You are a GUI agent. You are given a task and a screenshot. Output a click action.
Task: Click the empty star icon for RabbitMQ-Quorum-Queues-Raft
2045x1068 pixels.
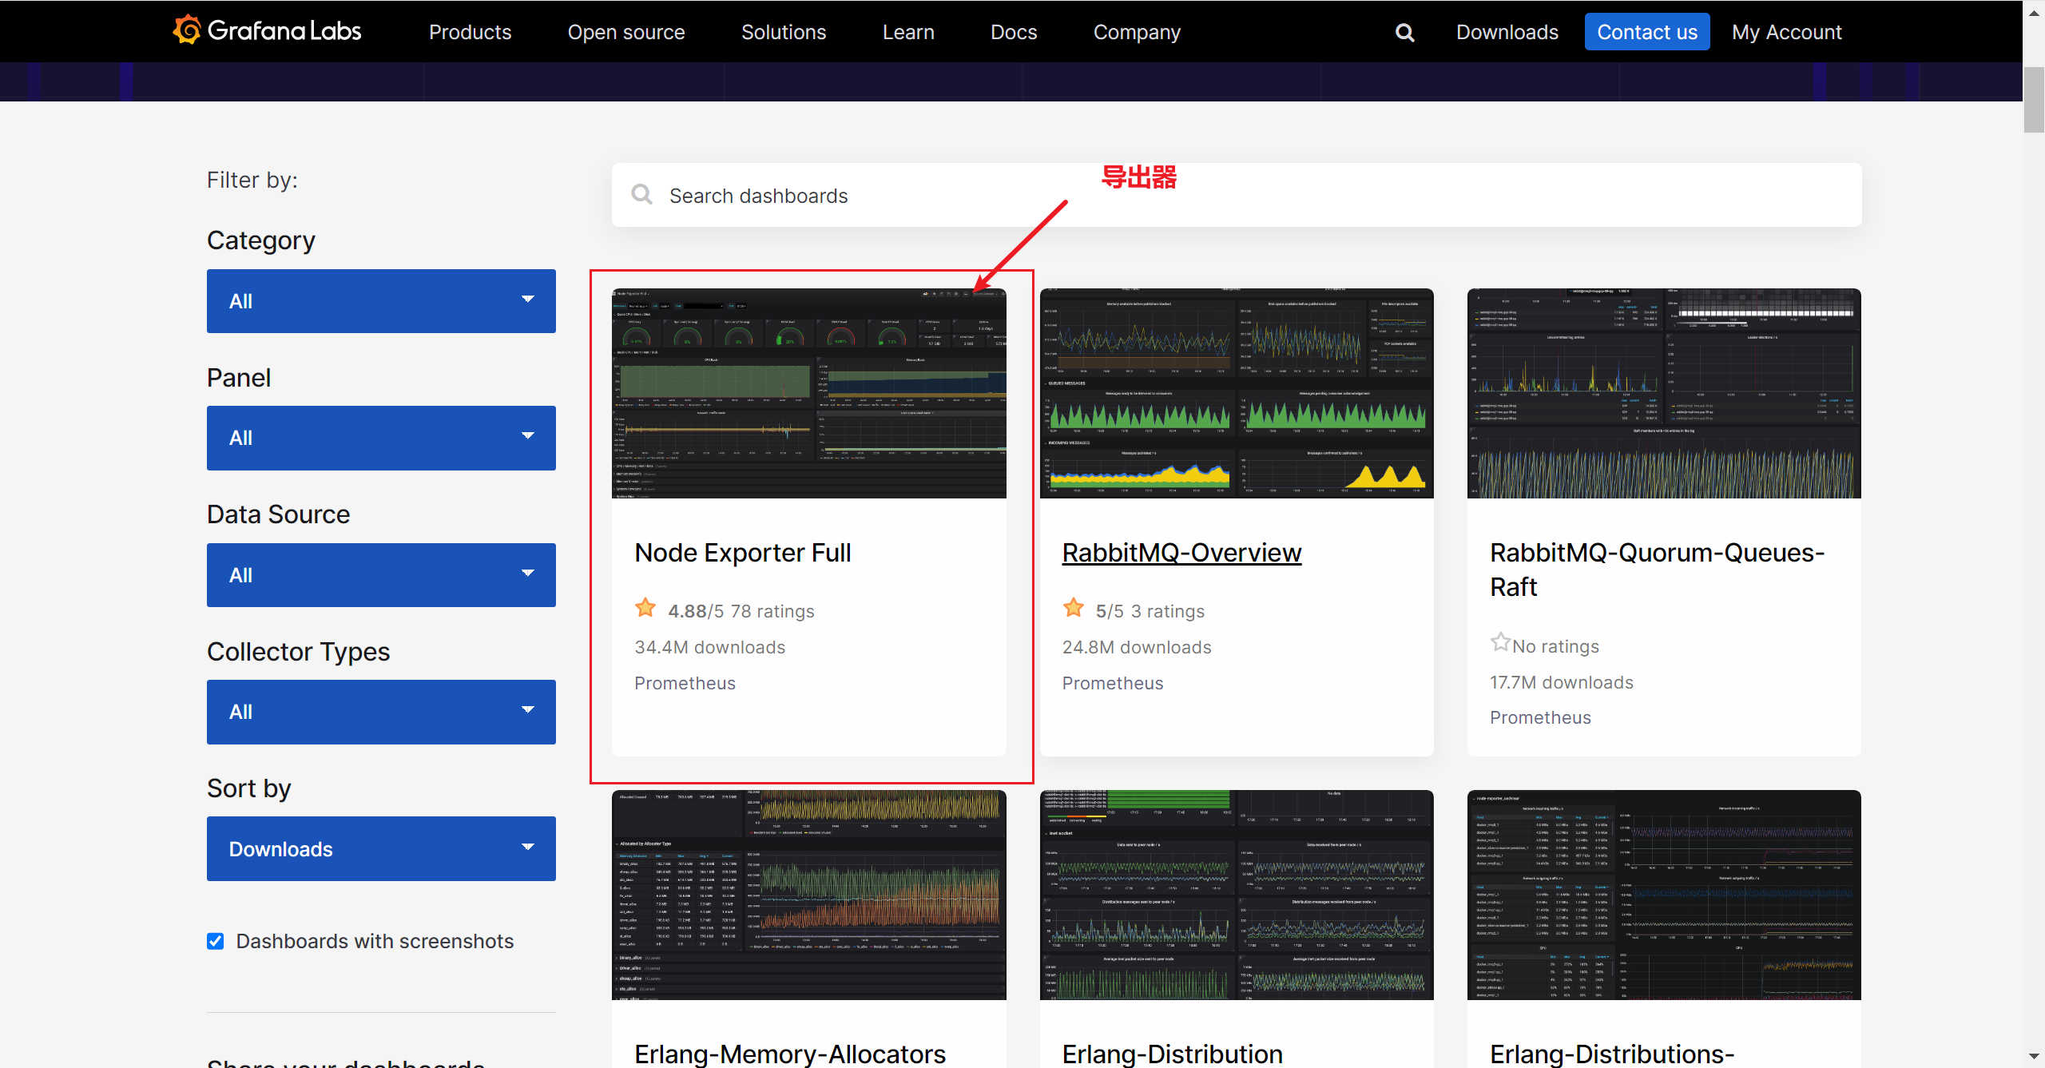(x=1500, y=642)
